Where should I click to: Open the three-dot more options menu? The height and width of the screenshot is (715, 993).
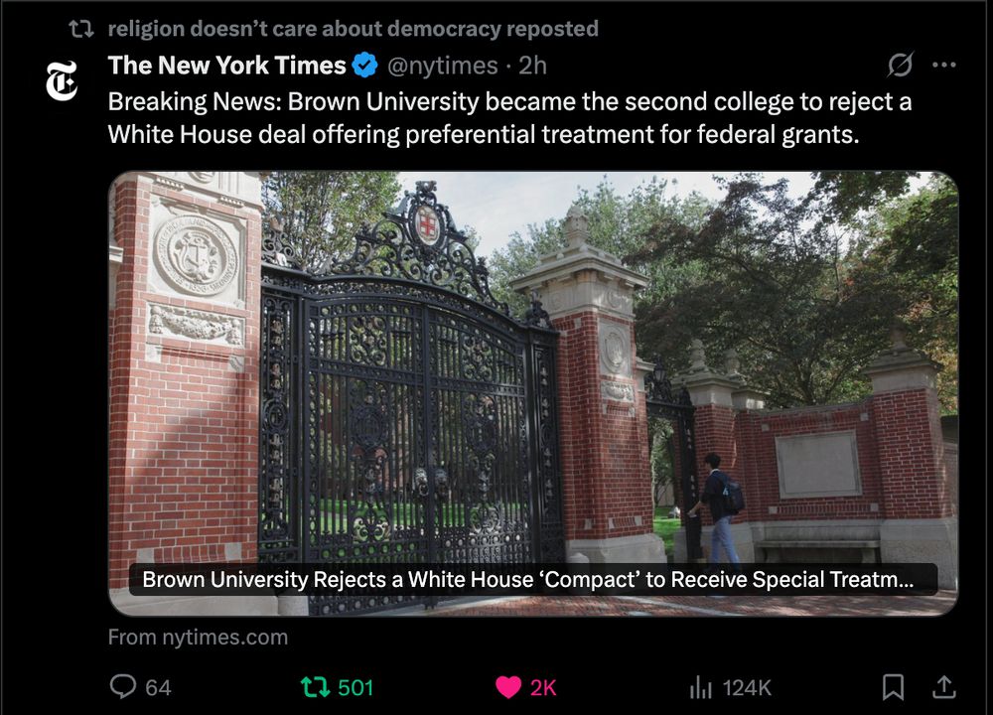coord(943,65)
